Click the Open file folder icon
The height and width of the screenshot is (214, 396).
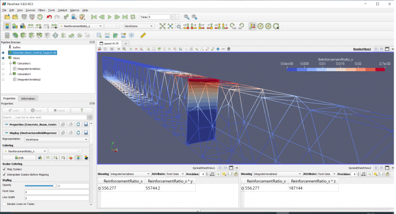pyautogui.click(x=7, y=17)
